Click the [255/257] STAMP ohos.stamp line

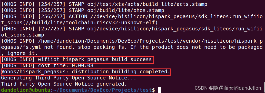[x=83, y=10]
